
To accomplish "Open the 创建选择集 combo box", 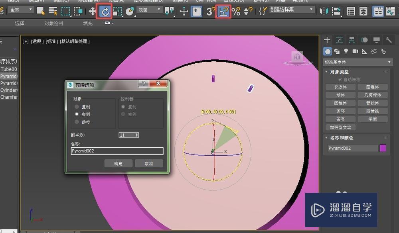I will click(291, 9).
